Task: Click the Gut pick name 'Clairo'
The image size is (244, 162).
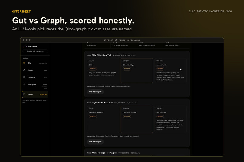Action: [x=91, y=65]
